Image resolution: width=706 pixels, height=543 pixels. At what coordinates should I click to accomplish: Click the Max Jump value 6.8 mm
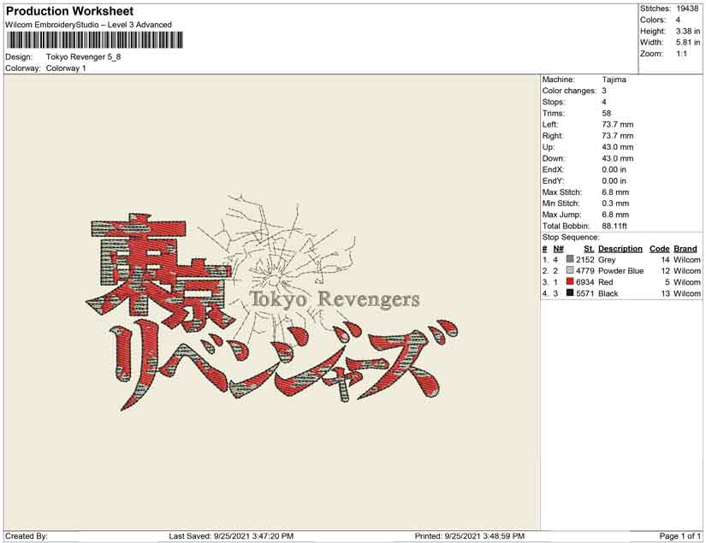point(615,215)
